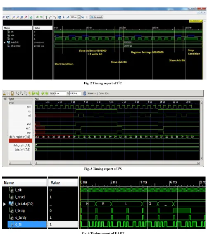Click the zoom out magnifier in ISim toolbar
This screenshot has width=207, height=234.
coord(18,17)
